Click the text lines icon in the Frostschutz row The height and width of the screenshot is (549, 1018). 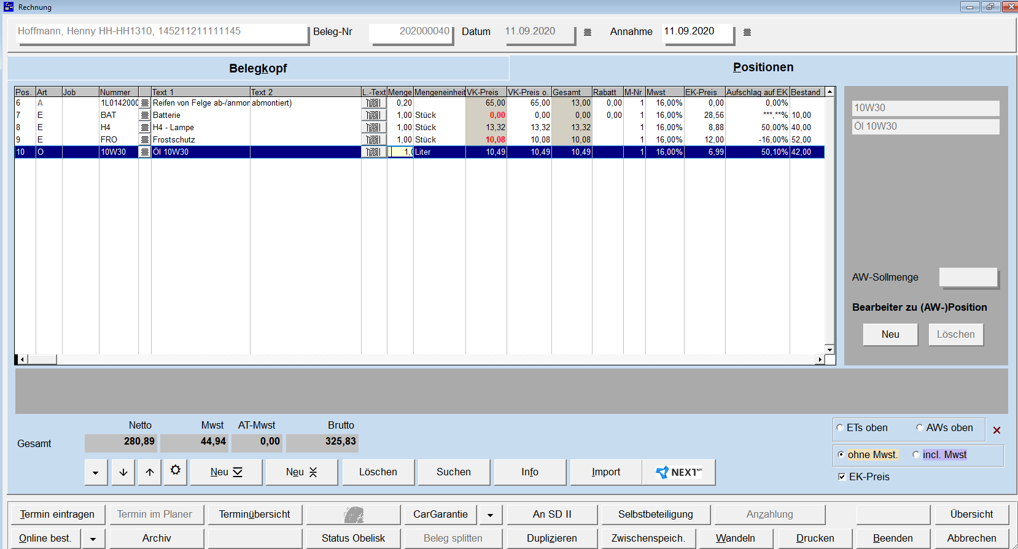pyautogui.click(x=145, y=140)
